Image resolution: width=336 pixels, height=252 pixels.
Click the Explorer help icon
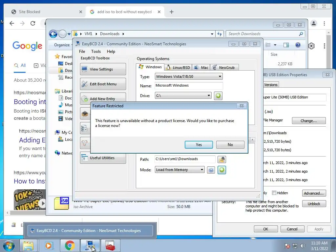point(298,45)
